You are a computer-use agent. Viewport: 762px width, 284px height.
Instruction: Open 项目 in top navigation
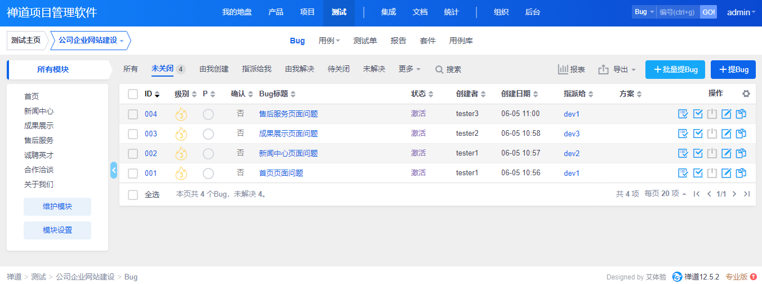[308, 12]
